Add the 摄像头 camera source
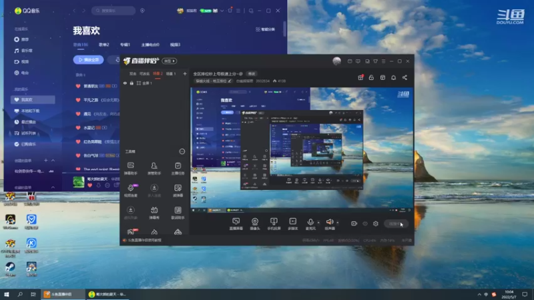Screen dimensions: 534x300 pos(255,224)
